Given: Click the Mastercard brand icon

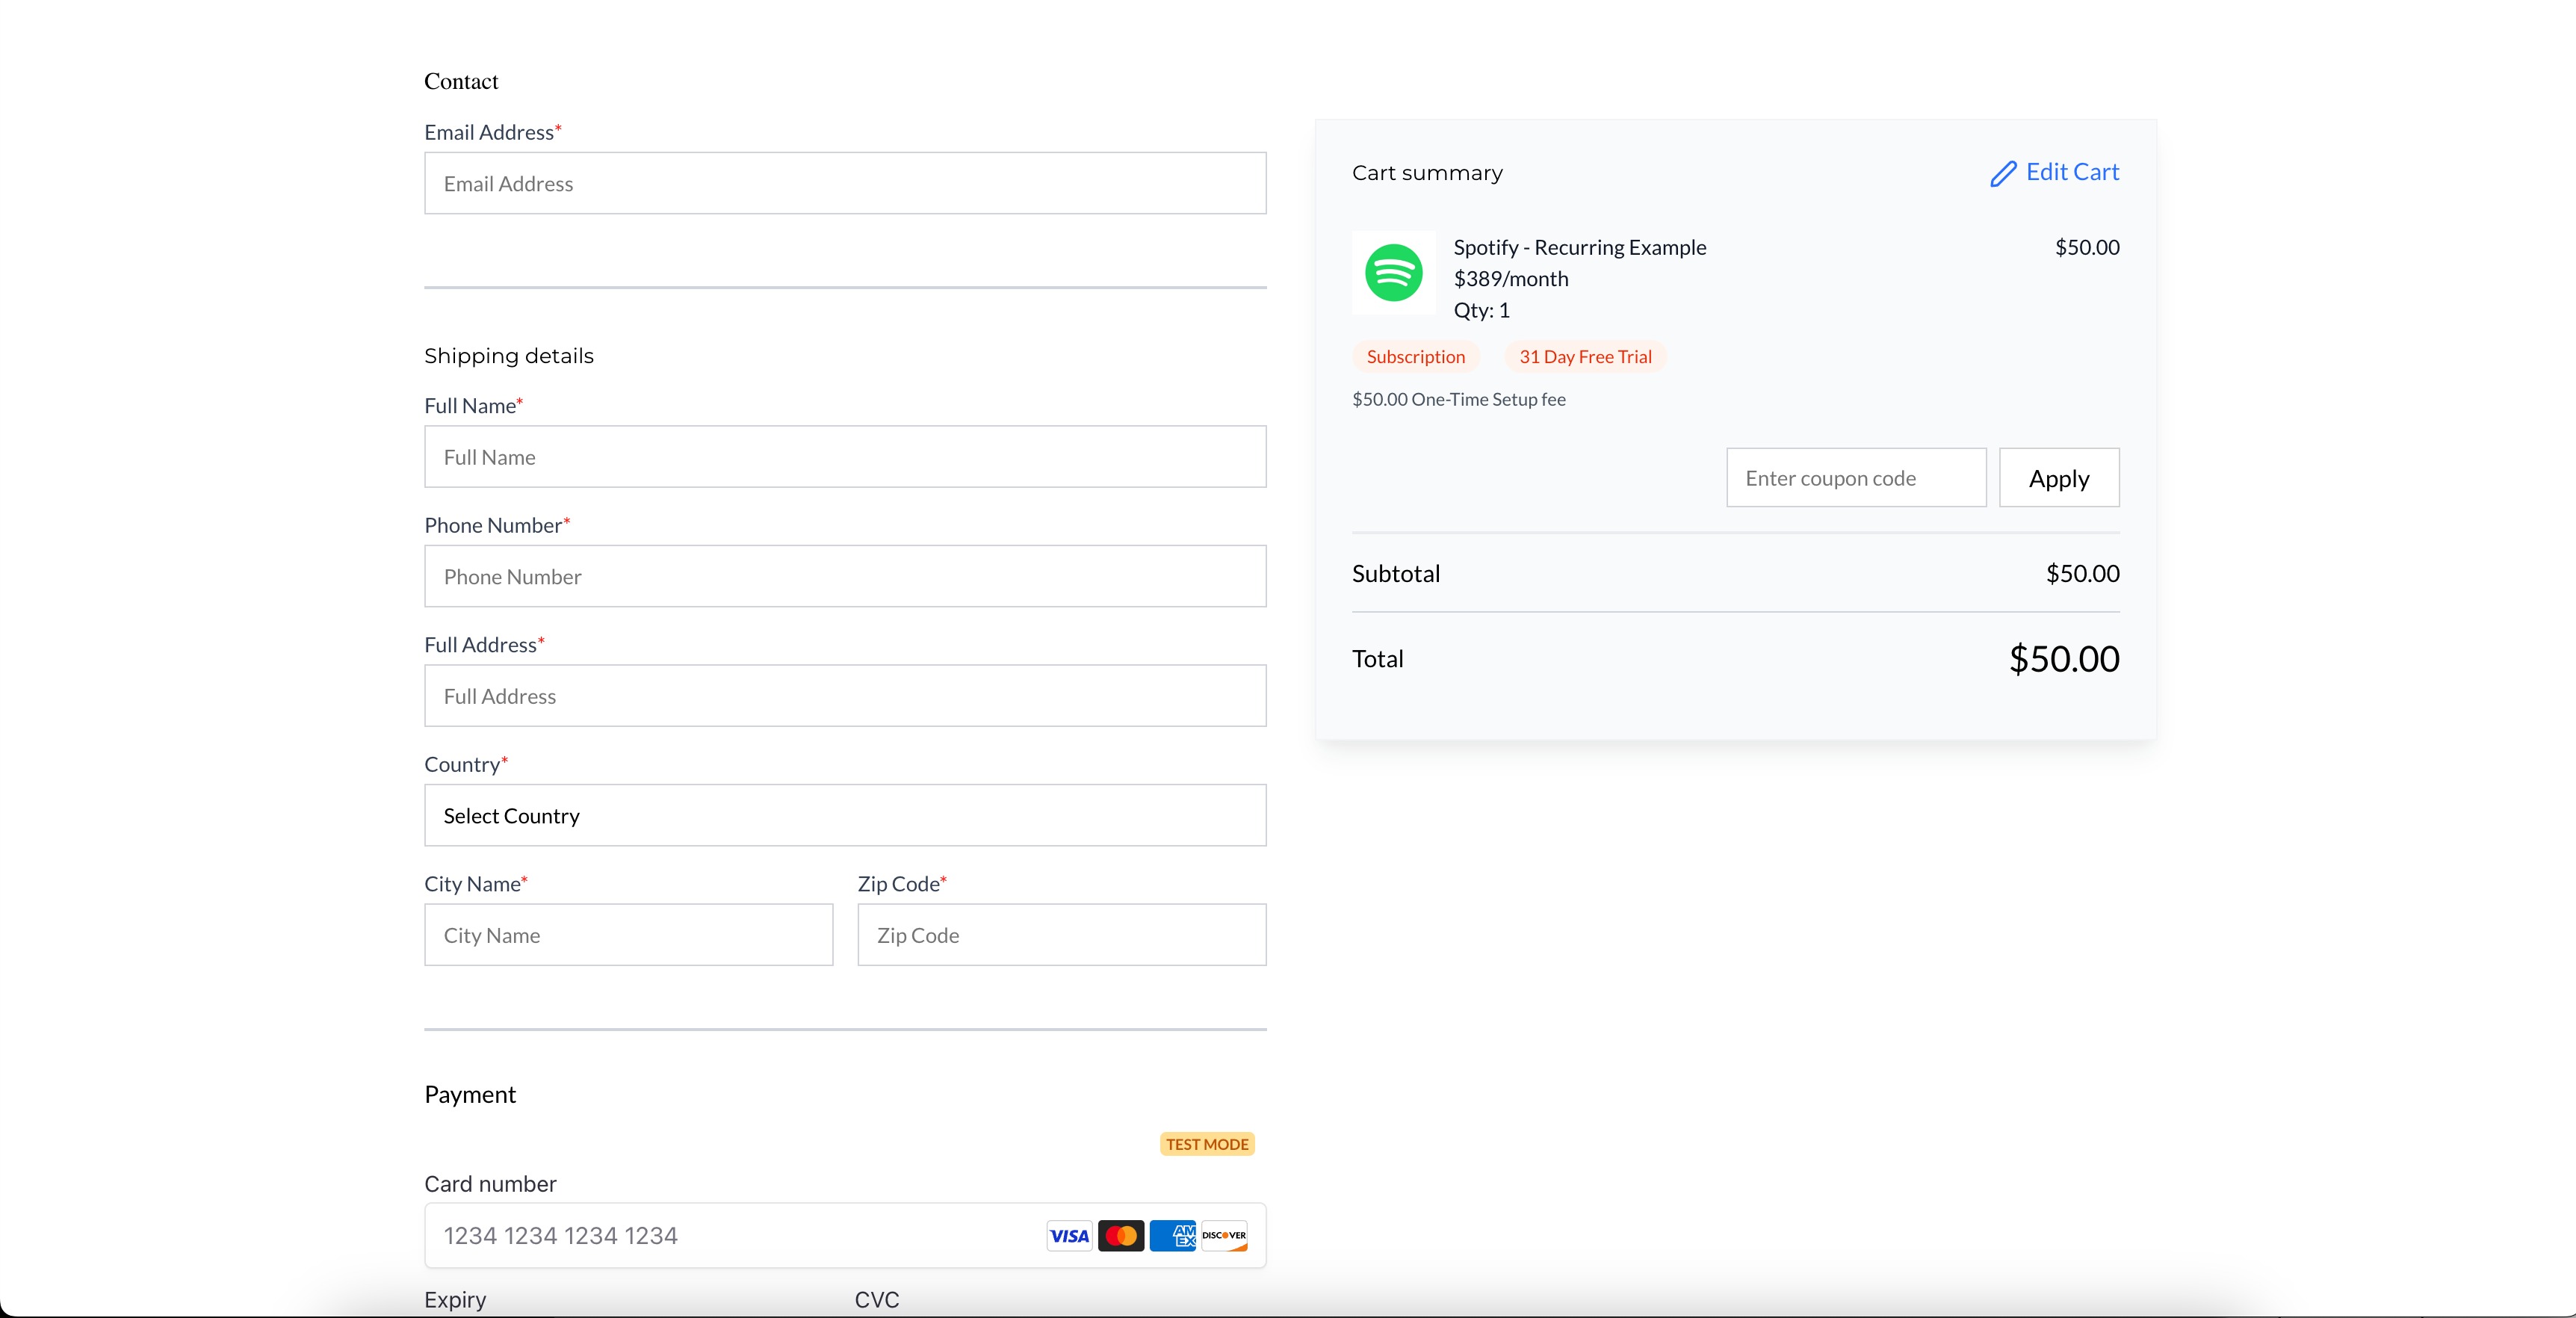Looking at the screenshot, I should [1121, 1236].
